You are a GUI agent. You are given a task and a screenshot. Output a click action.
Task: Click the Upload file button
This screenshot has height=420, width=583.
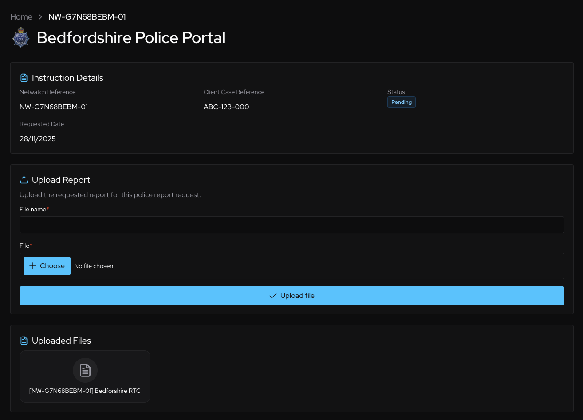291,295
